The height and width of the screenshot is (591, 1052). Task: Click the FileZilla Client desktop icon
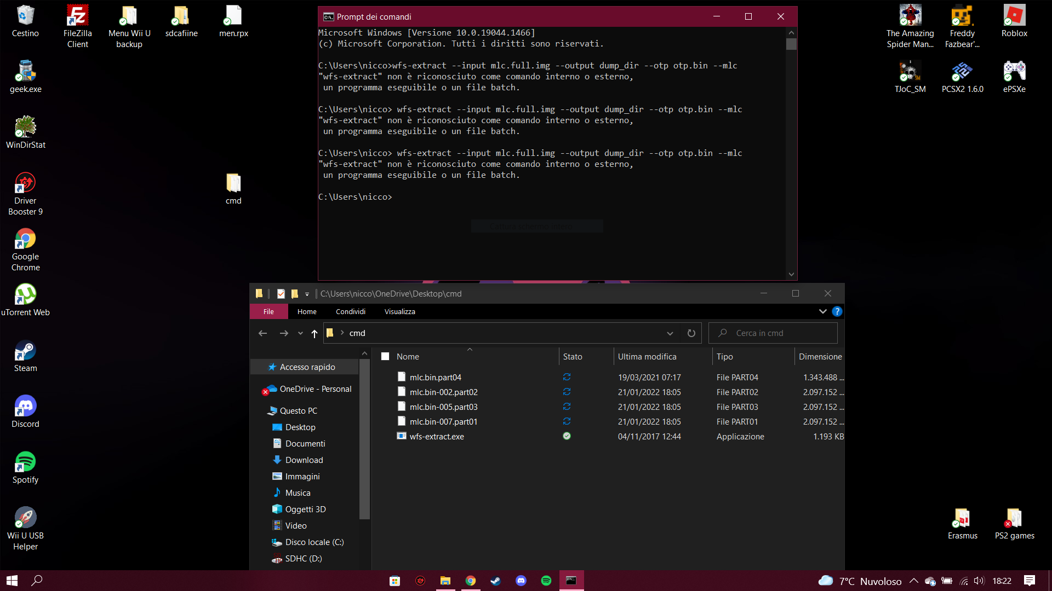point(77,26)
